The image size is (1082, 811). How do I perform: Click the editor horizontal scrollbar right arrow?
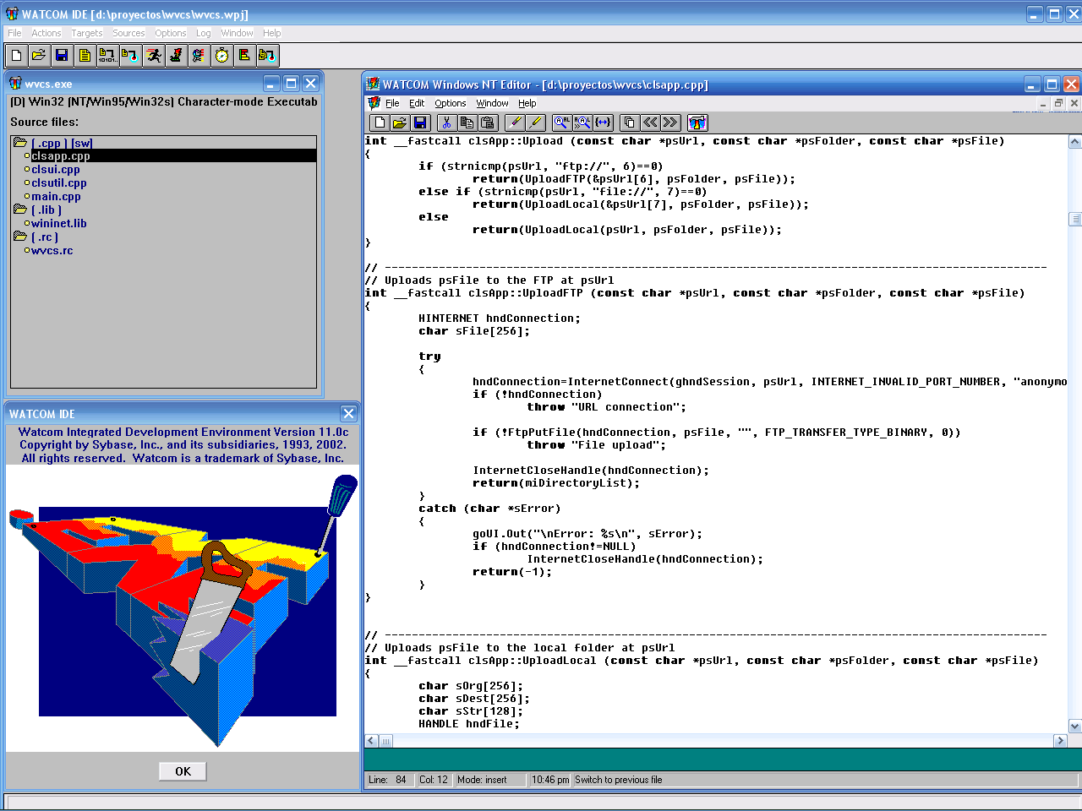pos(1060,741)
